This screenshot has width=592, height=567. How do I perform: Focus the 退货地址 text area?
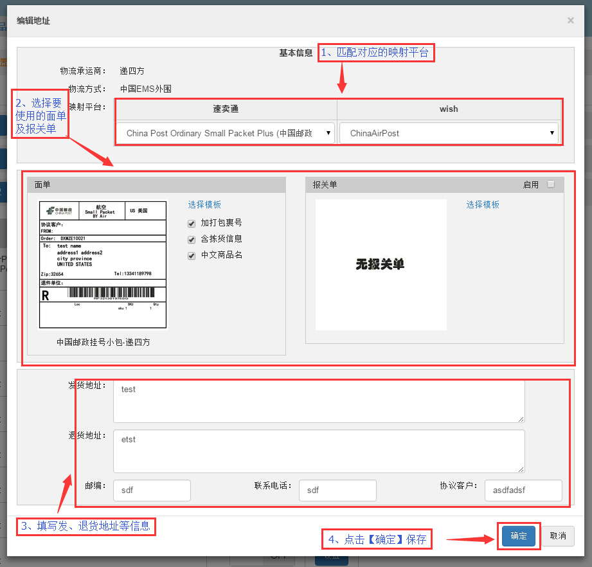pyautogui.click(x=319, y=451)
